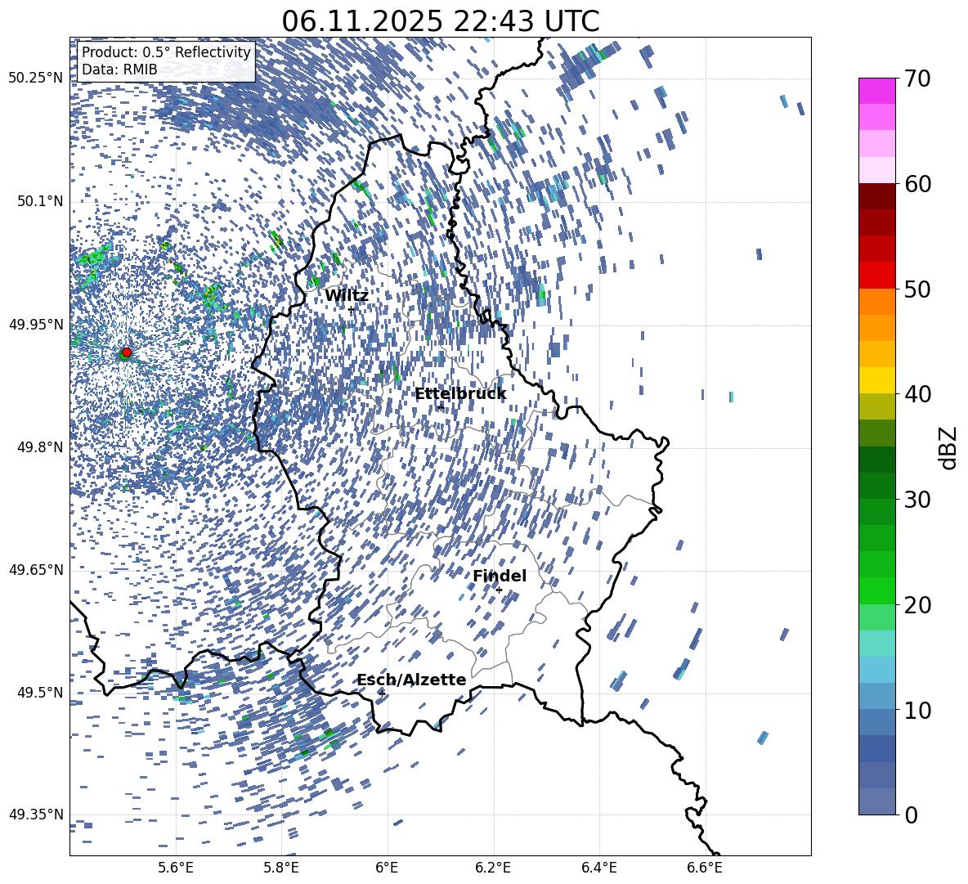
Task: Pick the bright green swatch just above 20 dBZ
Action: pyautogui.click(x=876, y=590)
